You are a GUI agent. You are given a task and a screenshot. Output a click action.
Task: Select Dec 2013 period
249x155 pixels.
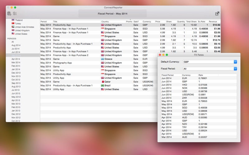(x=16, y=73)
